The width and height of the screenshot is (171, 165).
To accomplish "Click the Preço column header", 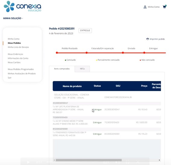I will tap(144, 86).
